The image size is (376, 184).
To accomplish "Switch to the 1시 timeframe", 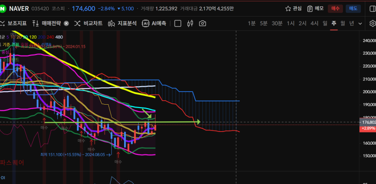I will (290, 23).
